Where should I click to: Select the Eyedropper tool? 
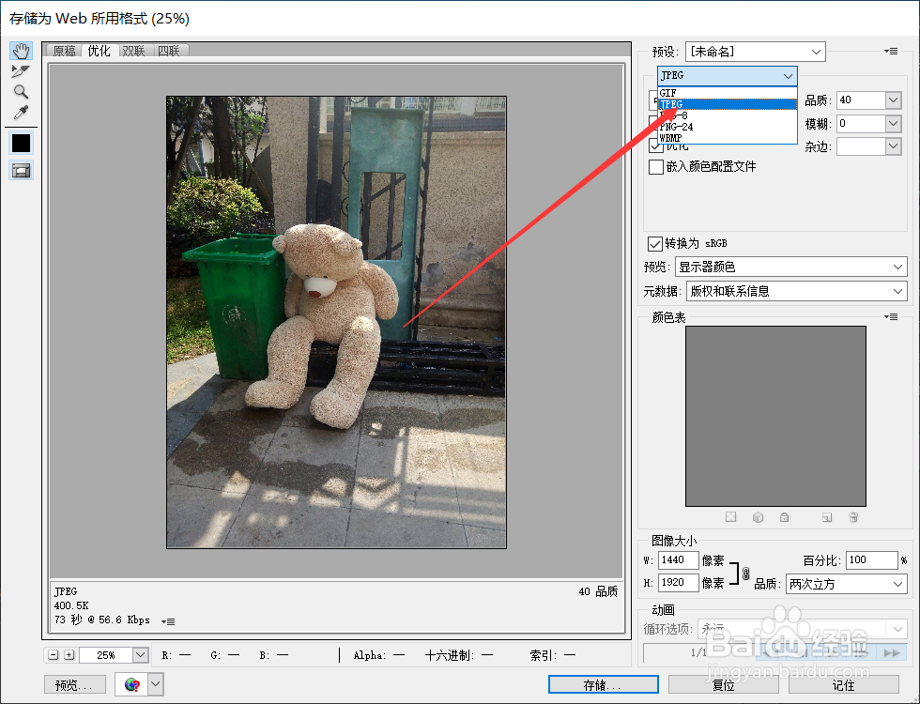(21, 113)
